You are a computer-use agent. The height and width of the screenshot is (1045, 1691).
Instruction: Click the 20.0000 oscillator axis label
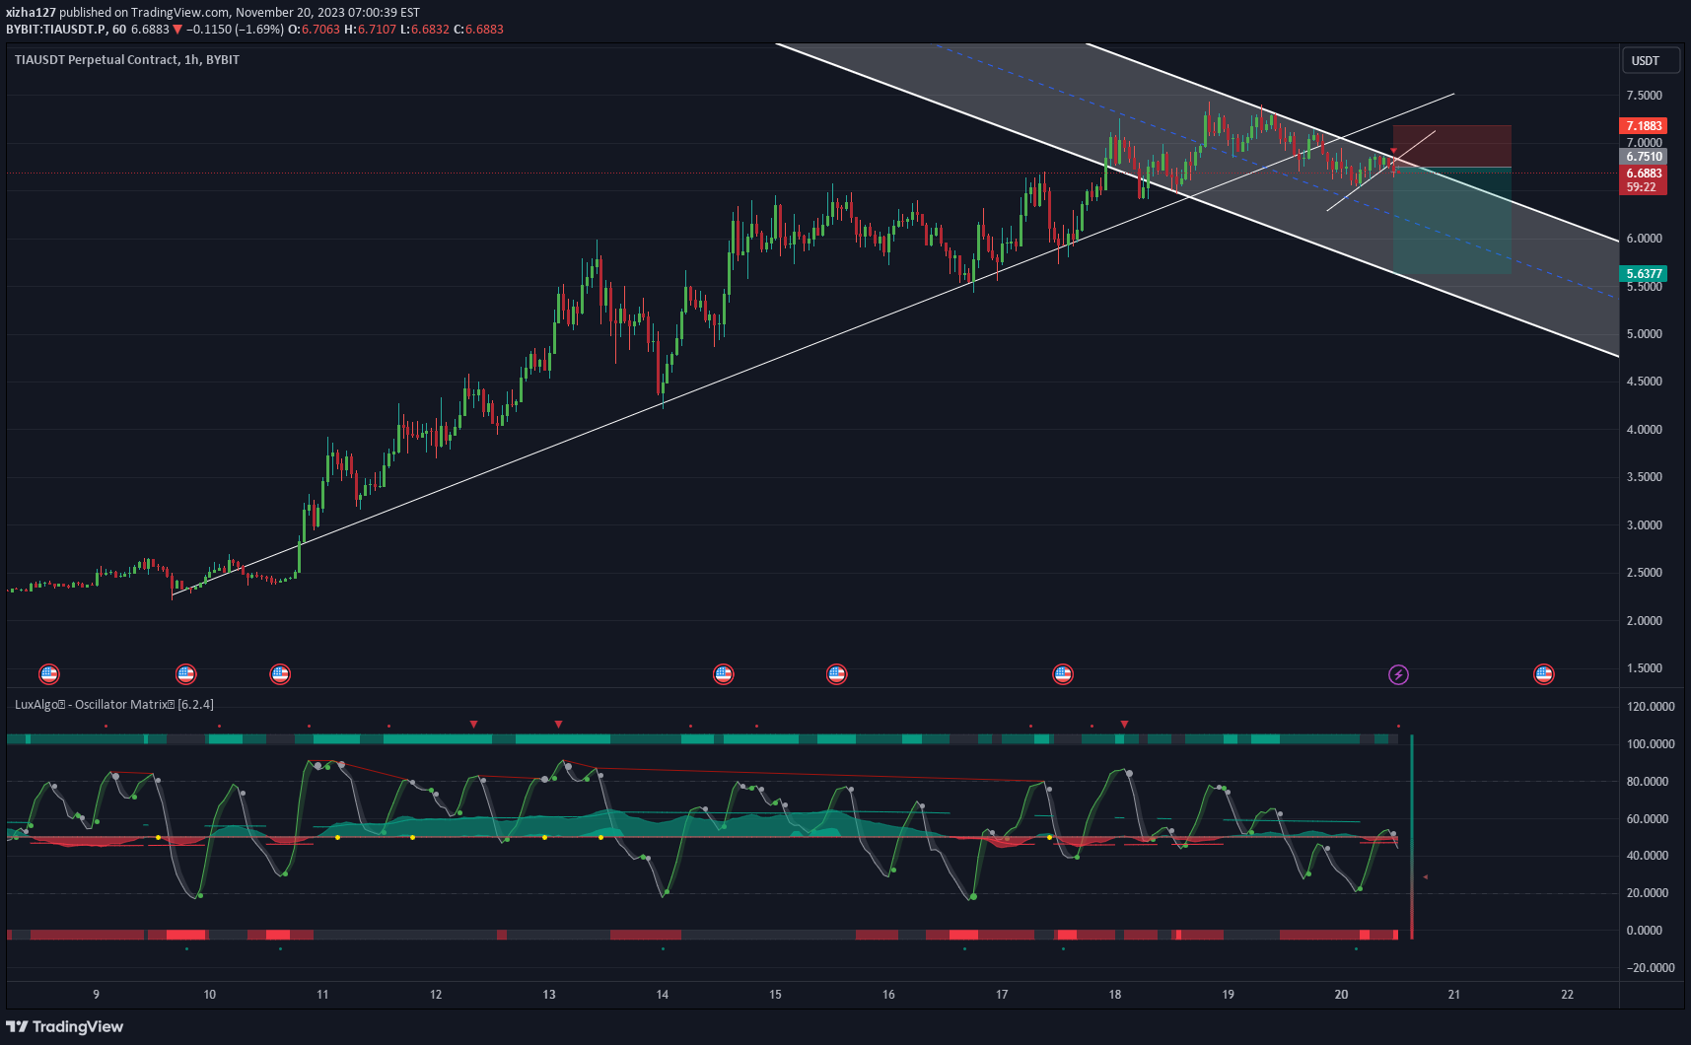coord(1647,893)
